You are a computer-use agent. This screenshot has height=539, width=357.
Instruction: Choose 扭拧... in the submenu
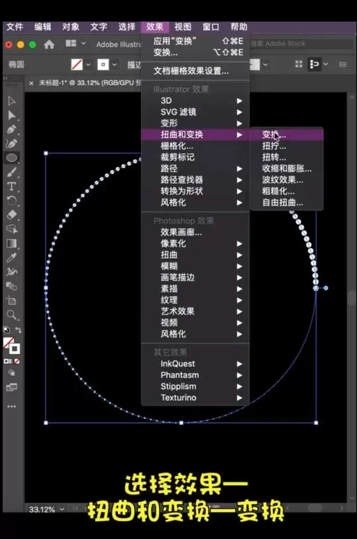click(x=287, y=146)
